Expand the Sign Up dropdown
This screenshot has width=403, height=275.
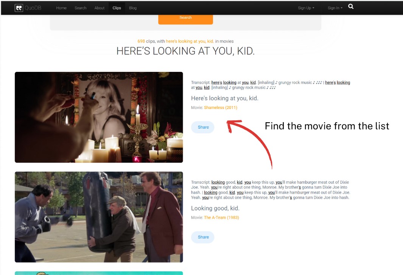306,8
